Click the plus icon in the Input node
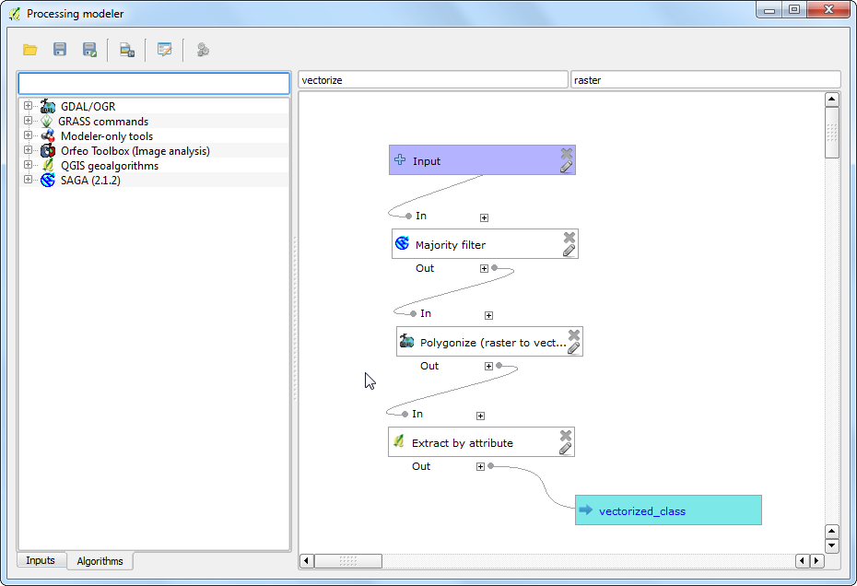This screenshot has height=586, width=857. [x=400, y=159]
